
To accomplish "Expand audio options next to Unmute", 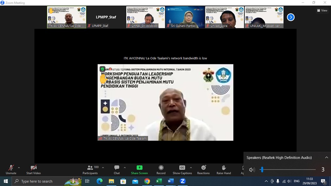I will 19,168.
